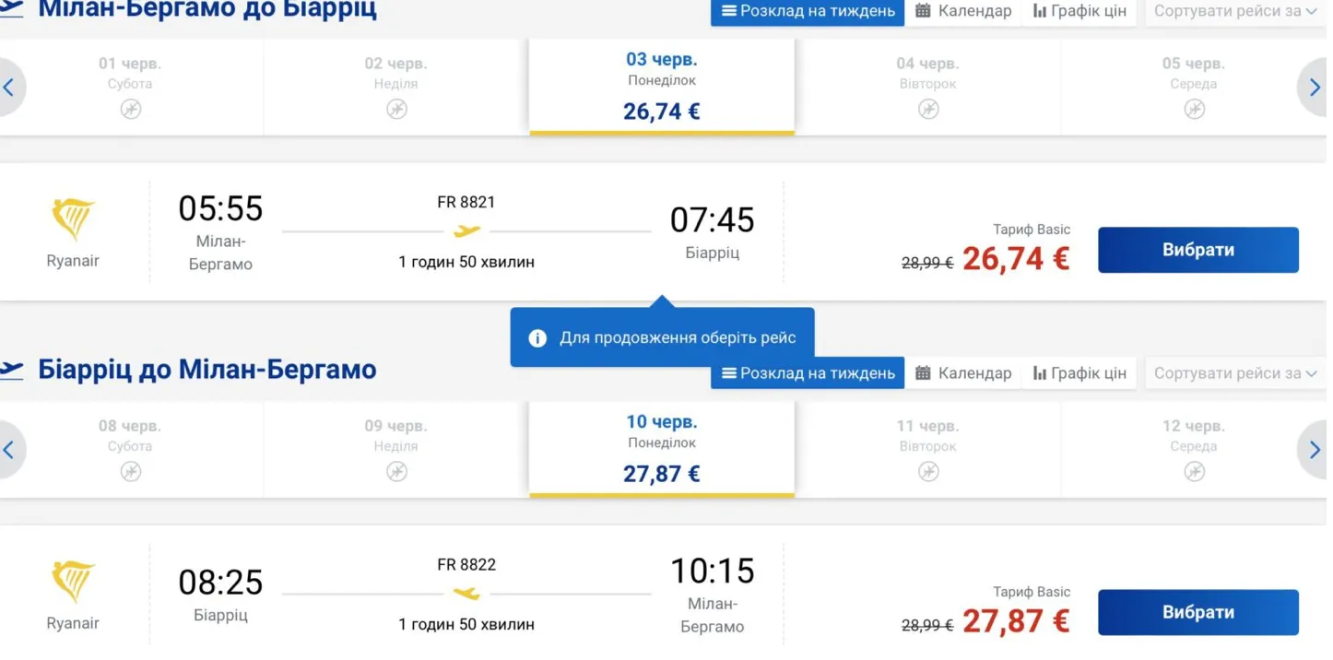Show previous return dates with left arrow
This screenshot has width=1333, height=660.
tap(9, 450)
